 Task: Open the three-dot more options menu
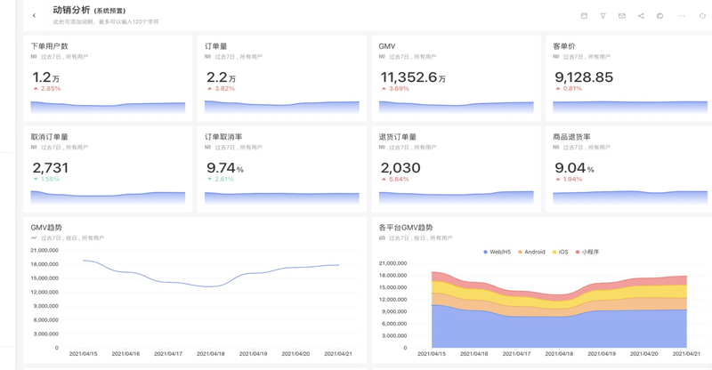682,16
